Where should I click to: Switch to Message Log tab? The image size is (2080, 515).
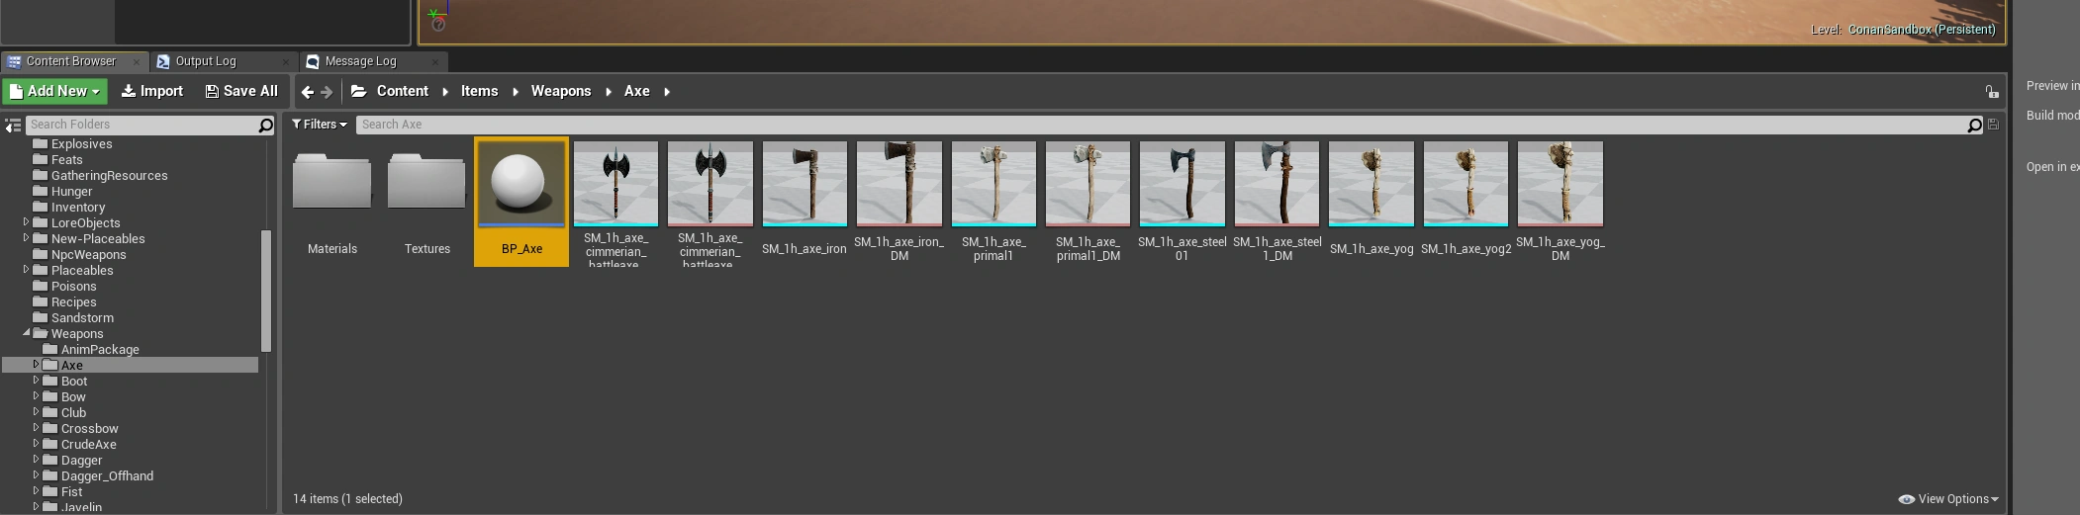coord(360,61)
